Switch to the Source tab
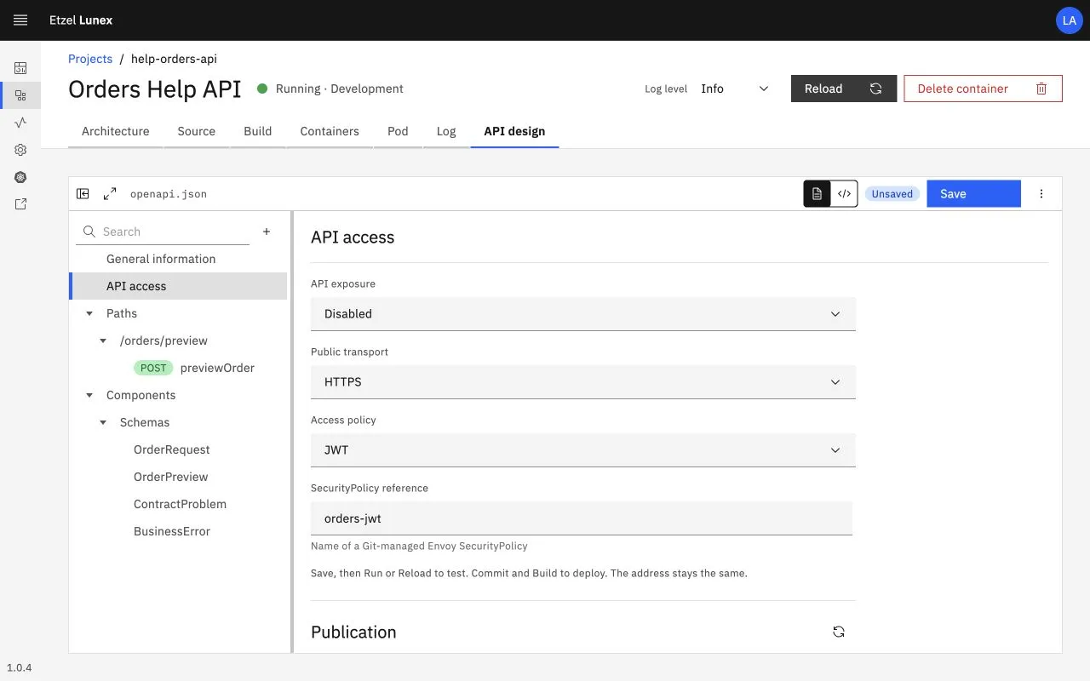 197,131
